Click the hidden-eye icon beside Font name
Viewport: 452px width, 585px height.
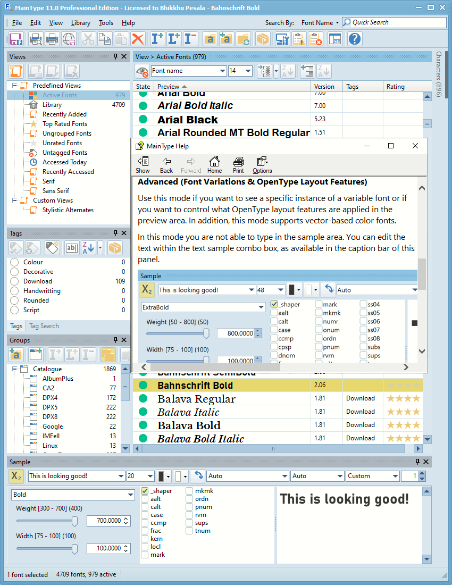click(143, 71)
